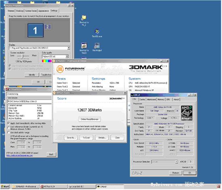
Task: Click the 3DMark window title icon
Action: pyautogui.click(x=54, y=61)
